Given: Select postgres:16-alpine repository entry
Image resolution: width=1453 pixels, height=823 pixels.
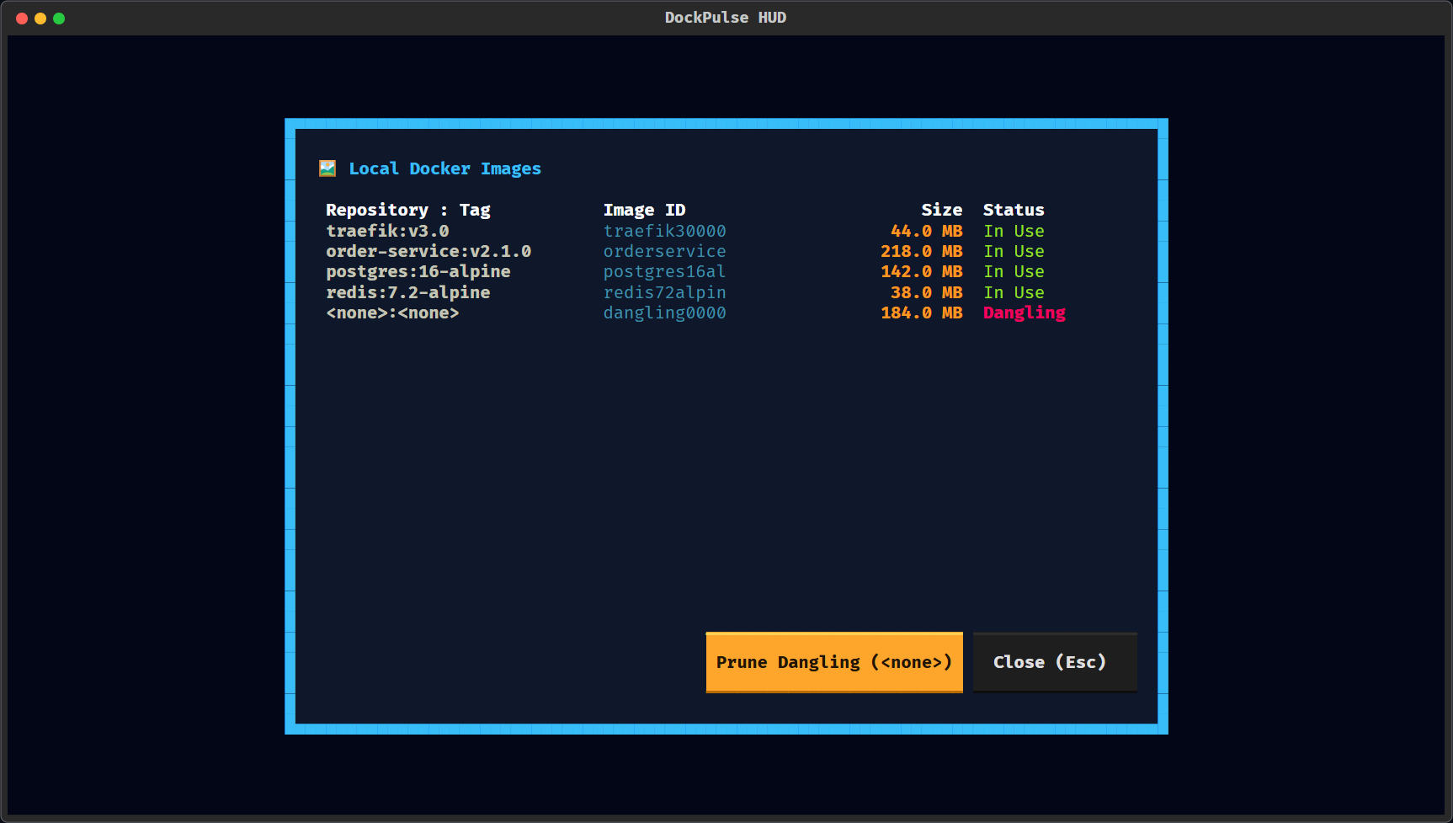Looking at the screenshot, I should [x=418, y=271].
